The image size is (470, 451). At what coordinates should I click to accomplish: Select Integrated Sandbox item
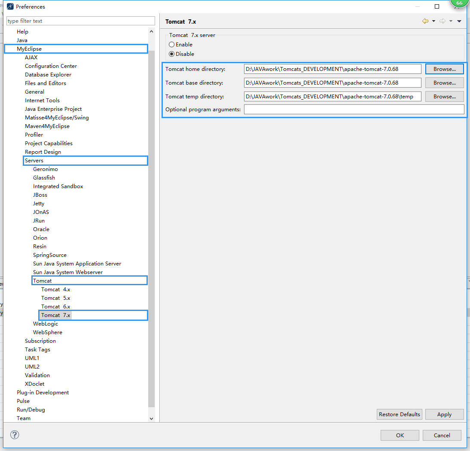[58, 186]
